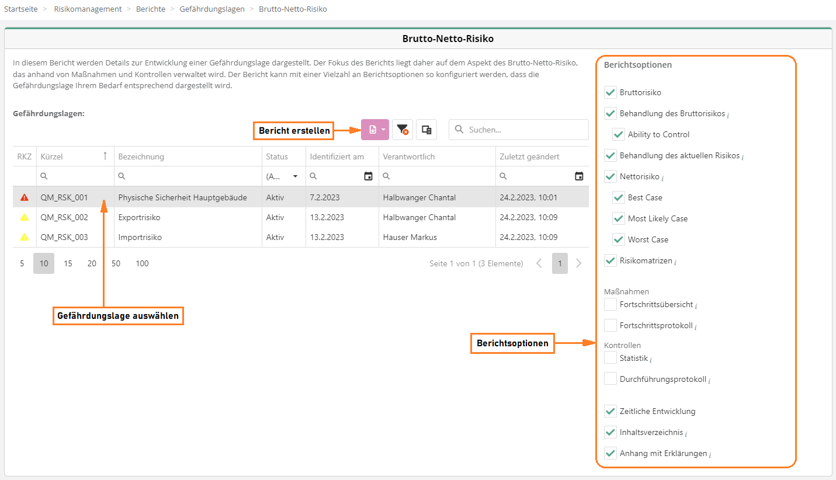Screen dimensions: 836x480
Task: Set page size to 20
Action: tap(92, 263)
